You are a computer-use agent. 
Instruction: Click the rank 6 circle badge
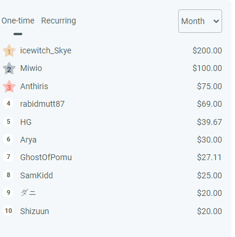[8, 139]
